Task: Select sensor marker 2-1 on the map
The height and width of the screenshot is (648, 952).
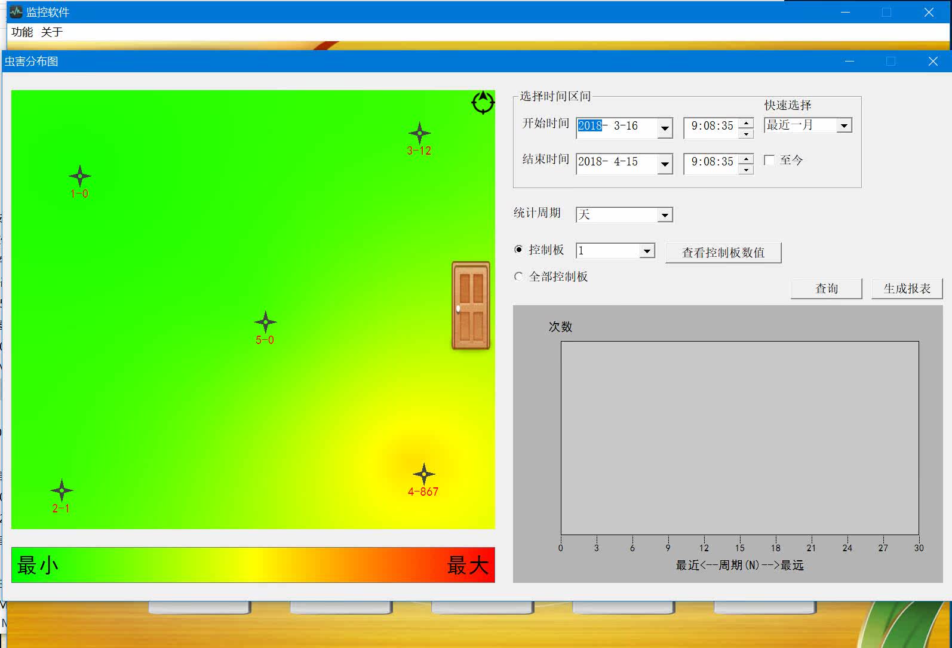Action: point(62,491)
